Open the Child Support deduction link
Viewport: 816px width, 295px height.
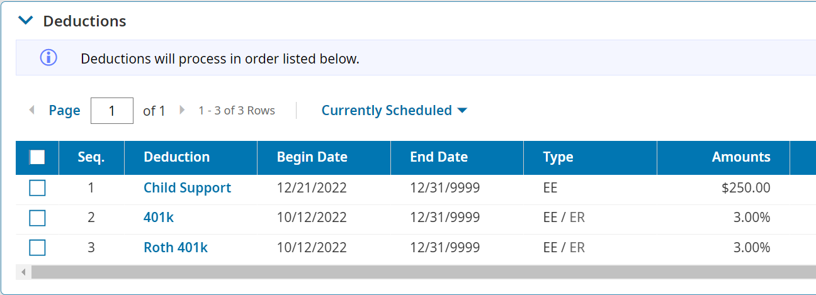pyautogui.click(x=187, y=188)
